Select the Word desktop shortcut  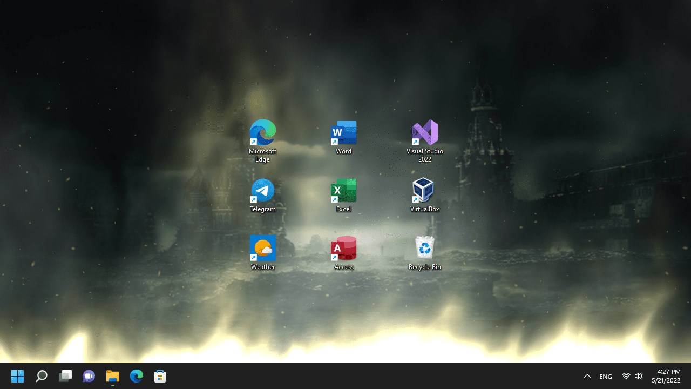pos(344,137)
